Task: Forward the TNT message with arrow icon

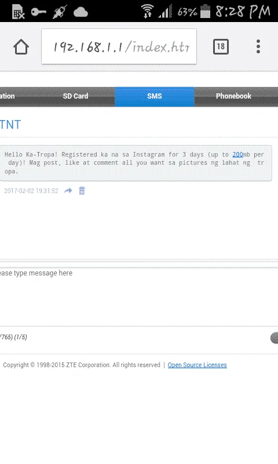Action: point(68,191)
